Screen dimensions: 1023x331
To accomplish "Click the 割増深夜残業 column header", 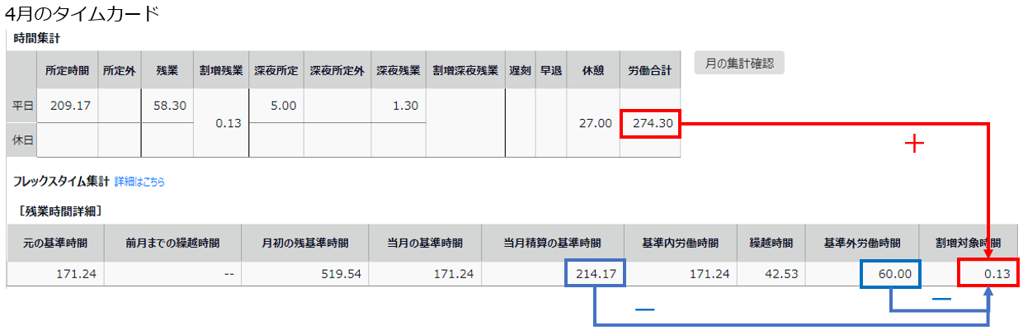I will tap(467, 70).
